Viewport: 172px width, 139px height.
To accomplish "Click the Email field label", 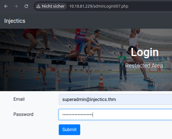I will tap(19, 99).
